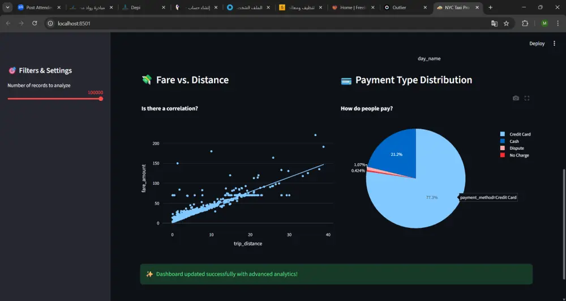Open the green M profile avatar
Viewport: 566px width, 301px height.
click(x=544, y=23)
